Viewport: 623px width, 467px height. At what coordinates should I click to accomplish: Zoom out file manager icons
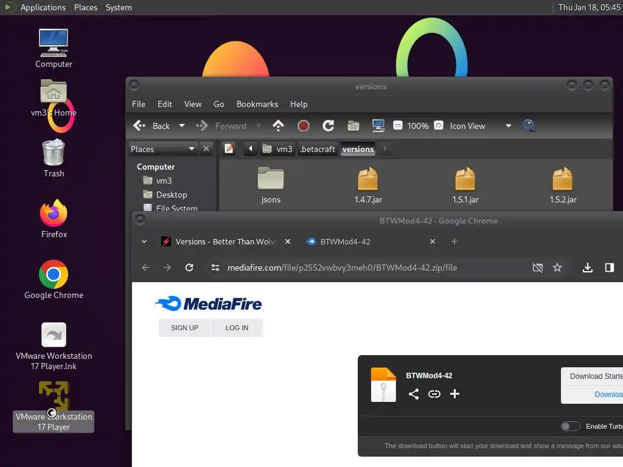[x=398, y=125]
